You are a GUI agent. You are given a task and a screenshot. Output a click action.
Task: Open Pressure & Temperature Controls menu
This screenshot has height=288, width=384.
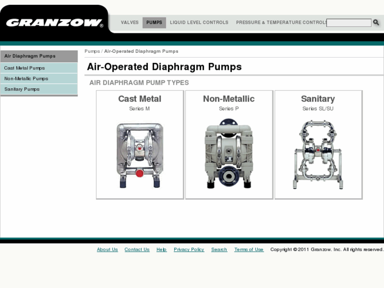point(282,23)
